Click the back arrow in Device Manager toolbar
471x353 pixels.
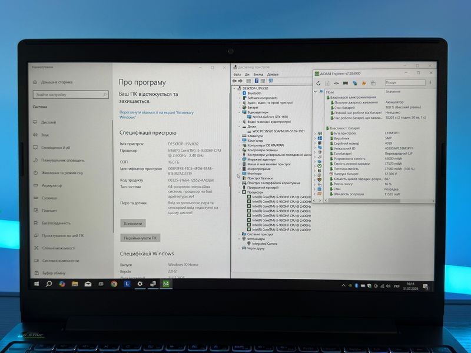(234, 81)
